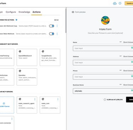The height and width of the screenshot is (130, 133).
Task: Click the Intake Form title text
Action: point(105,29)
